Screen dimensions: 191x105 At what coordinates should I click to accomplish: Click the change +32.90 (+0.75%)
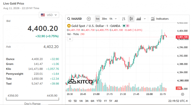(x=47, y=36)
